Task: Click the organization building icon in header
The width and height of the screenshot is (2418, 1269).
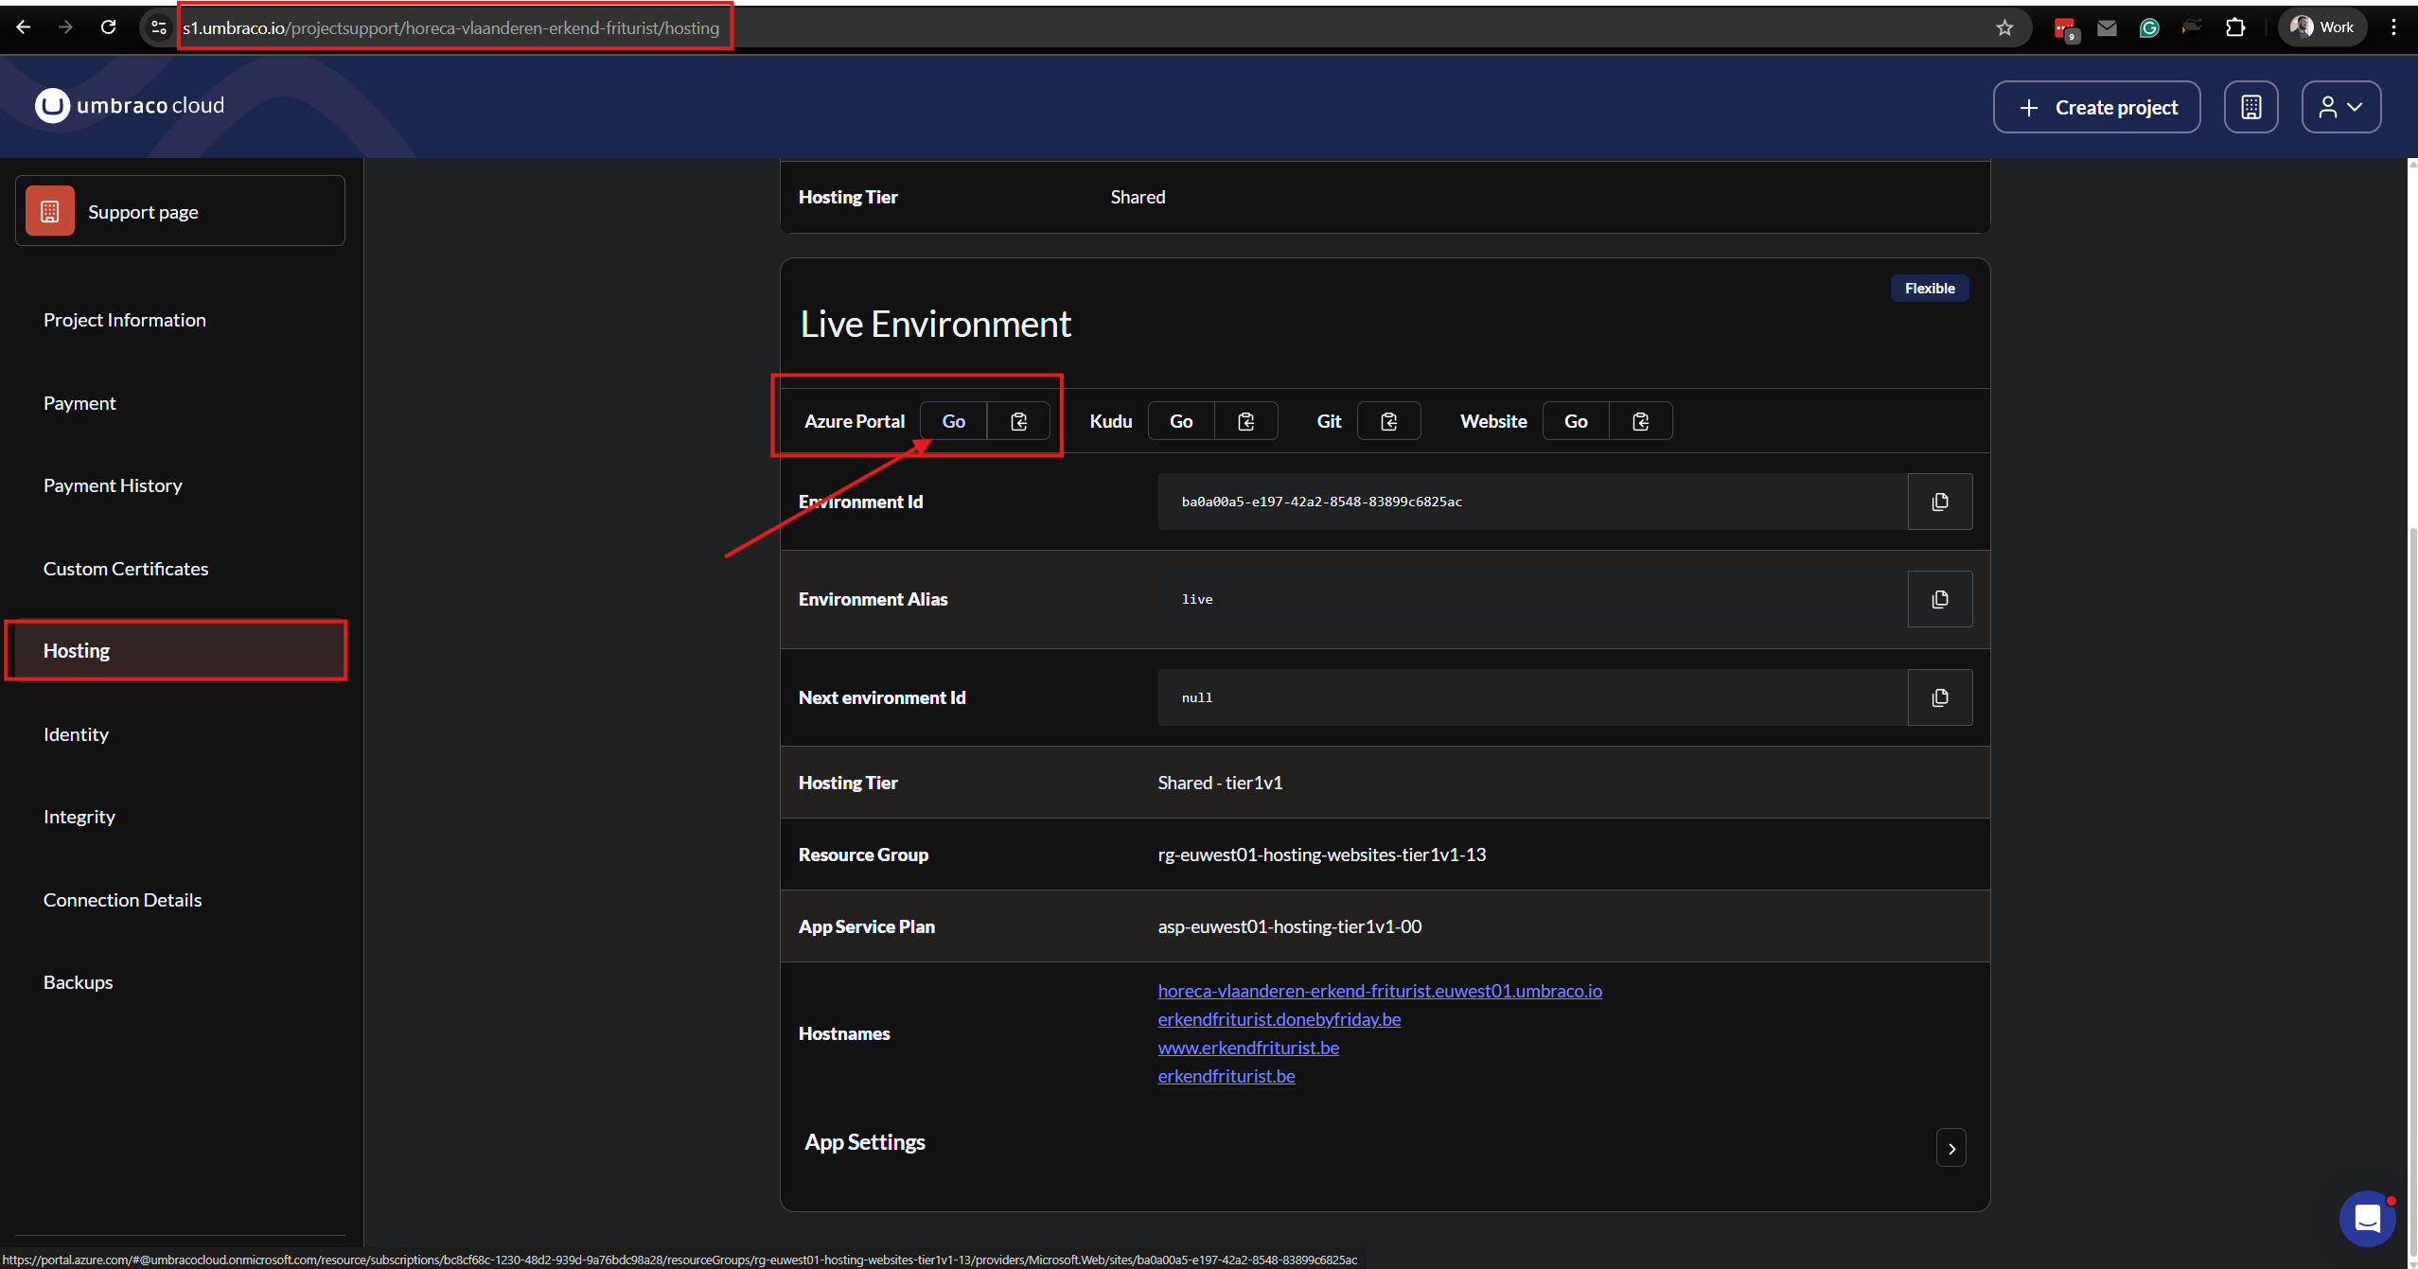Action: tap(2250, 107)
